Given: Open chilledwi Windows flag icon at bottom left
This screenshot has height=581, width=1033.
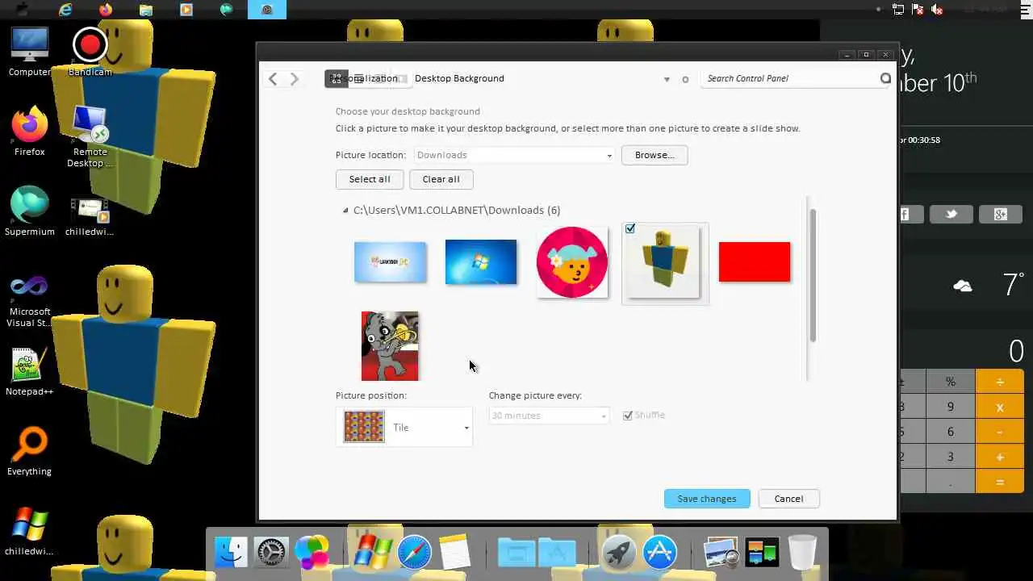Looking at the screenshot, I should 29,531.
